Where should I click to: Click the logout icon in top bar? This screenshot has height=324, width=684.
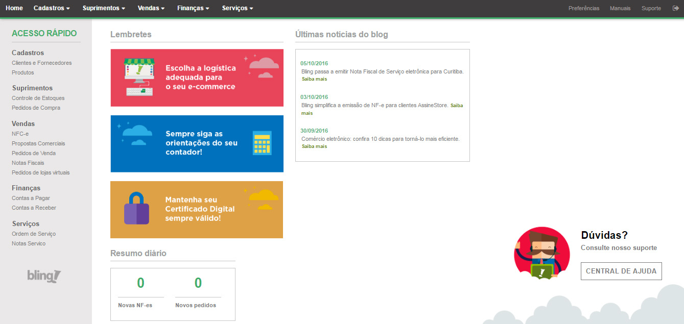click(675, 8)
